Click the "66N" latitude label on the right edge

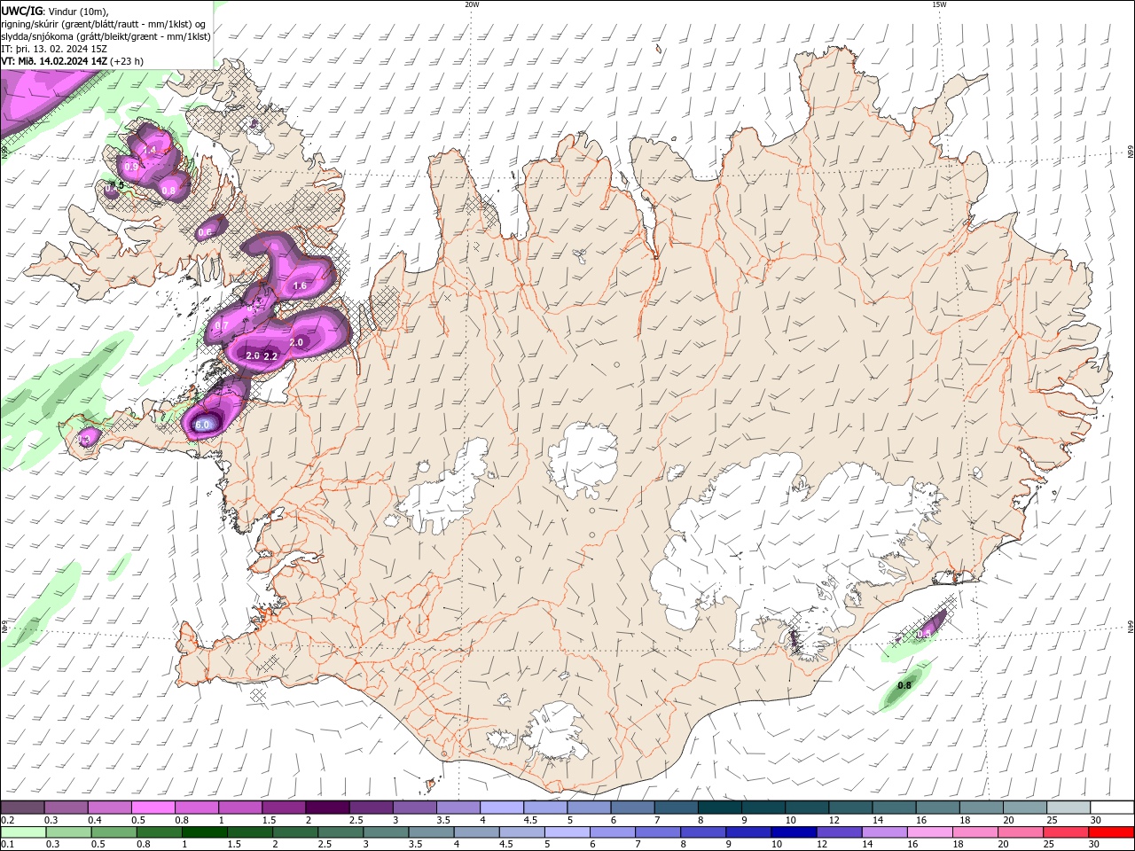coord(1130,152)
